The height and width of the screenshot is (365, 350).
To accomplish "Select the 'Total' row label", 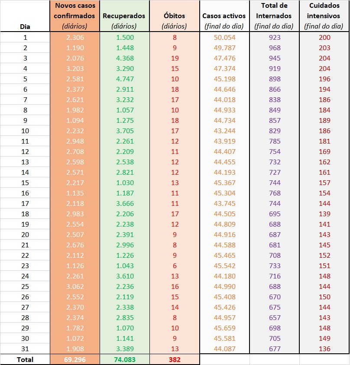I will tap(25, 359).
